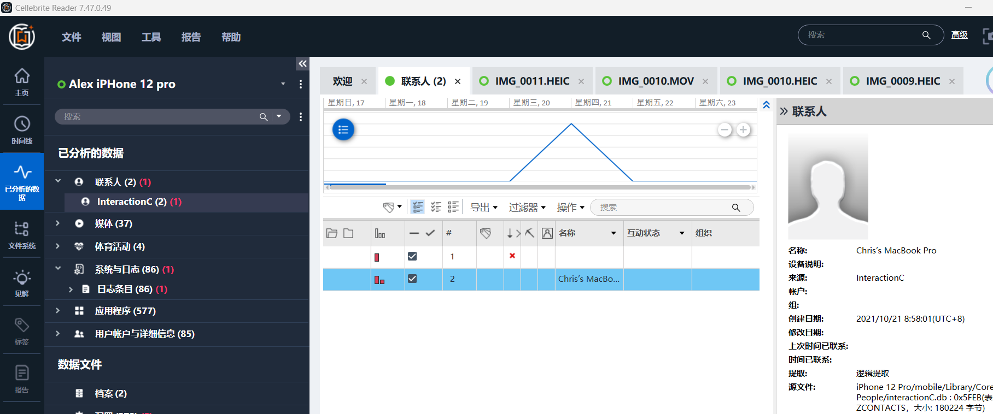Open the 导出 export button
The width and height of the screenshot is (993, 414).
click(484, 208)
